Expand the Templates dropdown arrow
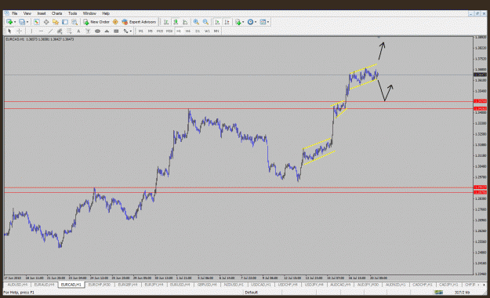The height and width of the screenshot is (298, 490). (x=268, y=22)
